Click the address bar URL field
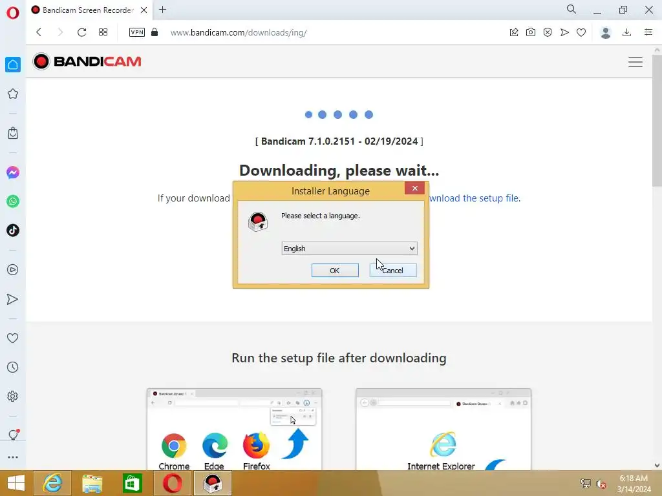This screenshot has width=662, height=496. (239, 32)
